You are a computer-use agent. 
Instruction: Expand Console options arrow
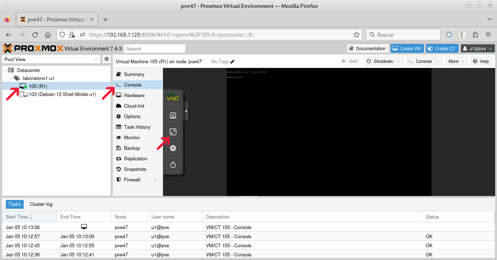(x=438, y=61)
